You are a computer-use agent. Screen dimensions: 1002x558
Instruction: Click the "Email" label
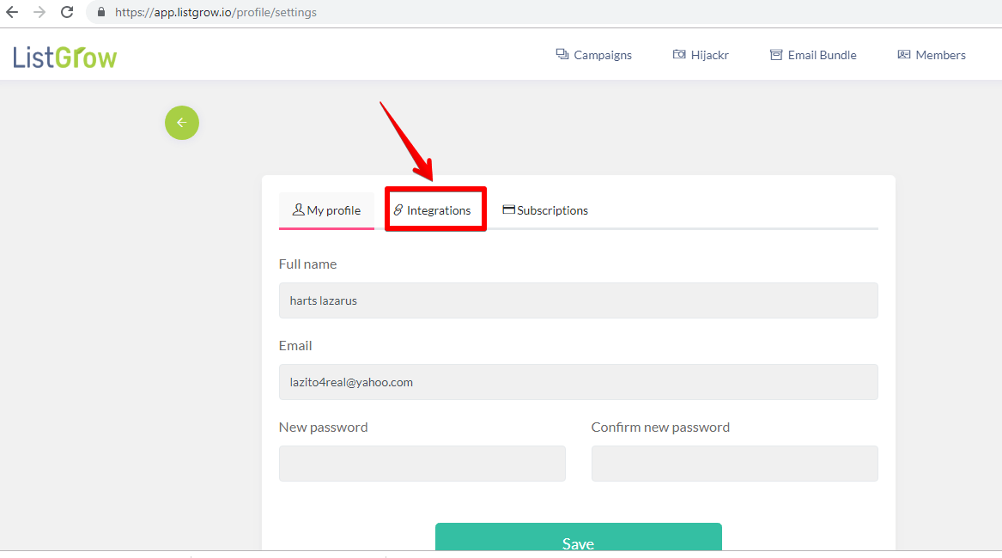pos(295,346)
